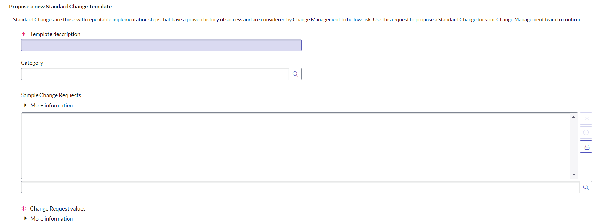Click the Sample Change Requests label

(x=51, y=95)
